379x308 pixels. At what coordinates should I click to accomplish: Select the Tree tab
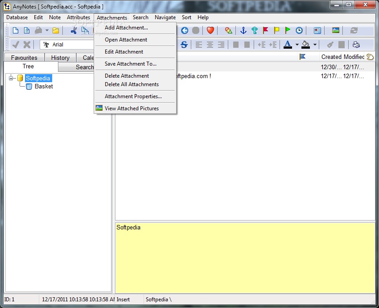click(28, 67)
